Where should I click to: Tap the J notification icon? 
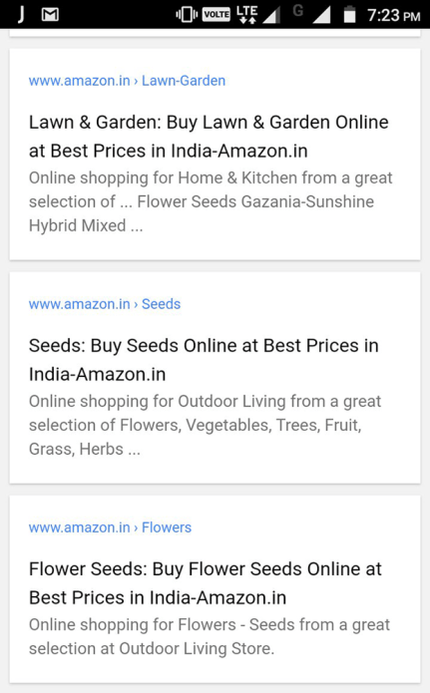(20, 15)
